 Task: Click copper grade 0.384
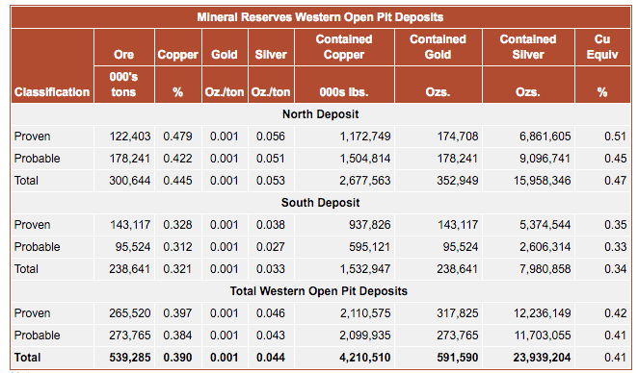(x=177, y=336)
